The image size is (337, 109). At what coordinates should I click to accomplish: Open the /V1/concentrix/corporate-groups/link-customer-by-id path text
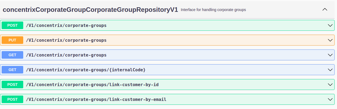click(92, 85)
